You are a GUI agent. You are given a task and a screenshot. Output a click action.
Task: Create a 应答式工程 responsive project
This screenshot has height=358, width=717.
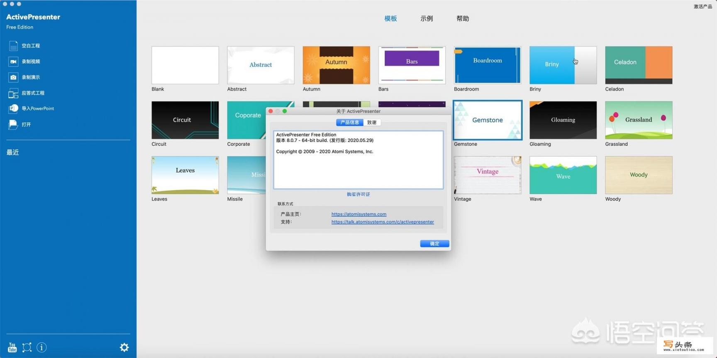click(x=27, y=93)
